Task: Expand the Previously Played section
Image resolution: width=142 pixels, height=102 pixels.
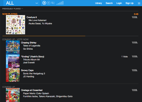Action: click(x=12, y=9)
